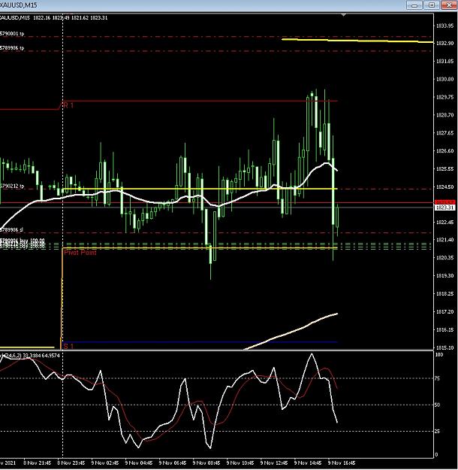This screenshot has height=470, width=458.
Task: Click the 9 Nov 08:45 time label
Action: (x=206, y=462)
